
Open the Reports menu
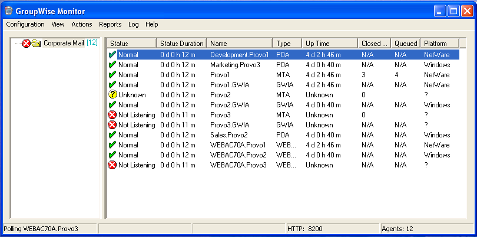(x=110, y=24)
